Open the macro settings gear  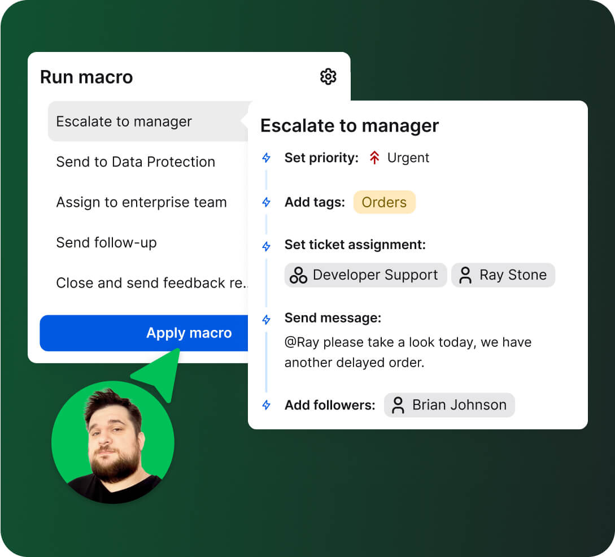[328, 77]
